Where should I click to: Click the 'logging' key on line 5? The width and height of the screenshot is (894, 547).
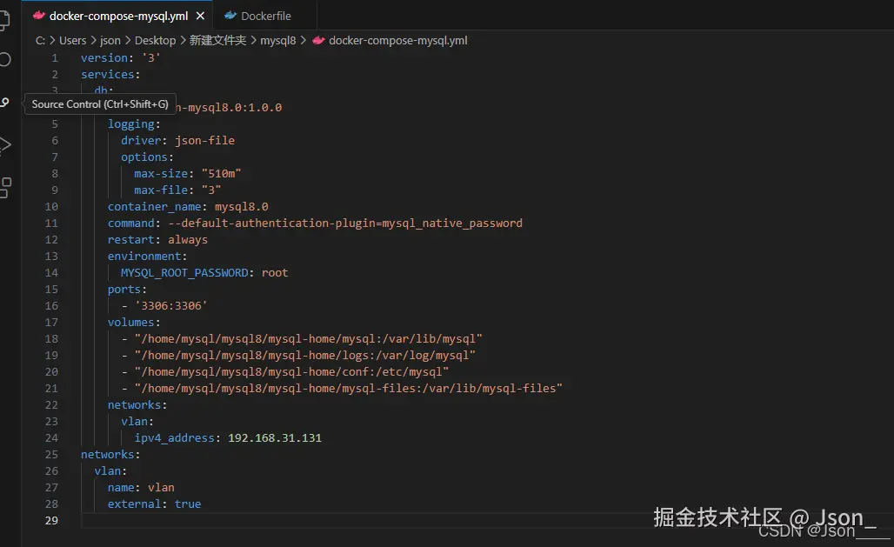[x=131, y=123]
